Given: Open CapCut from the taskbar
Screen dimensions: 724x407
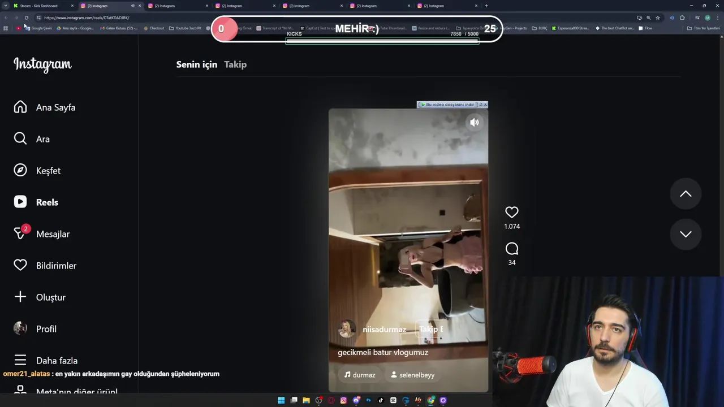Looking at the screenshot, I should (393, 400).
